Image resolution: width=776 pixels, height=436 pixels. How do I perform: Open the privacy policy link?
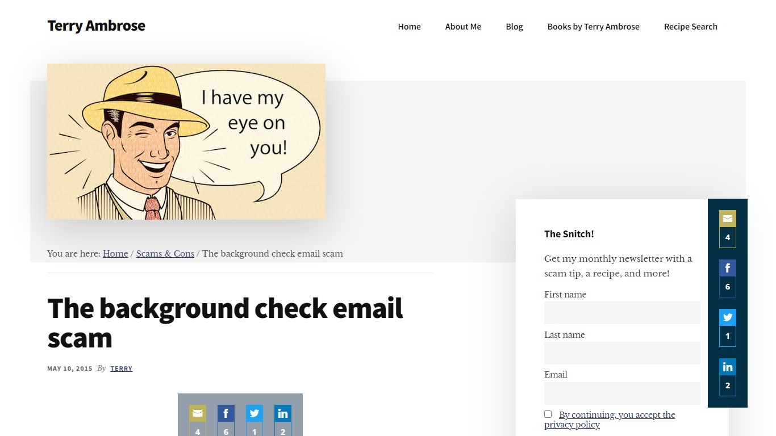(610, 420)
